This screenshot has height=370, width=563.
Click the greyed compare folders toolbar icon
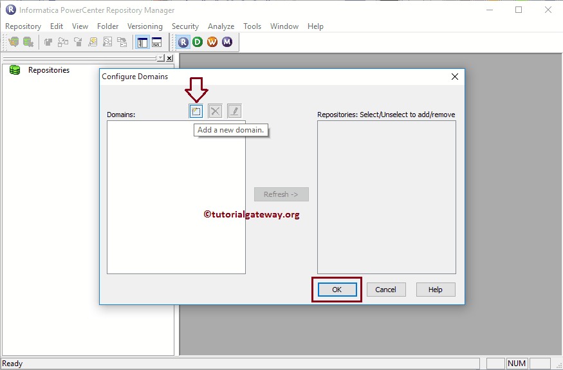(x=122, y=42)
